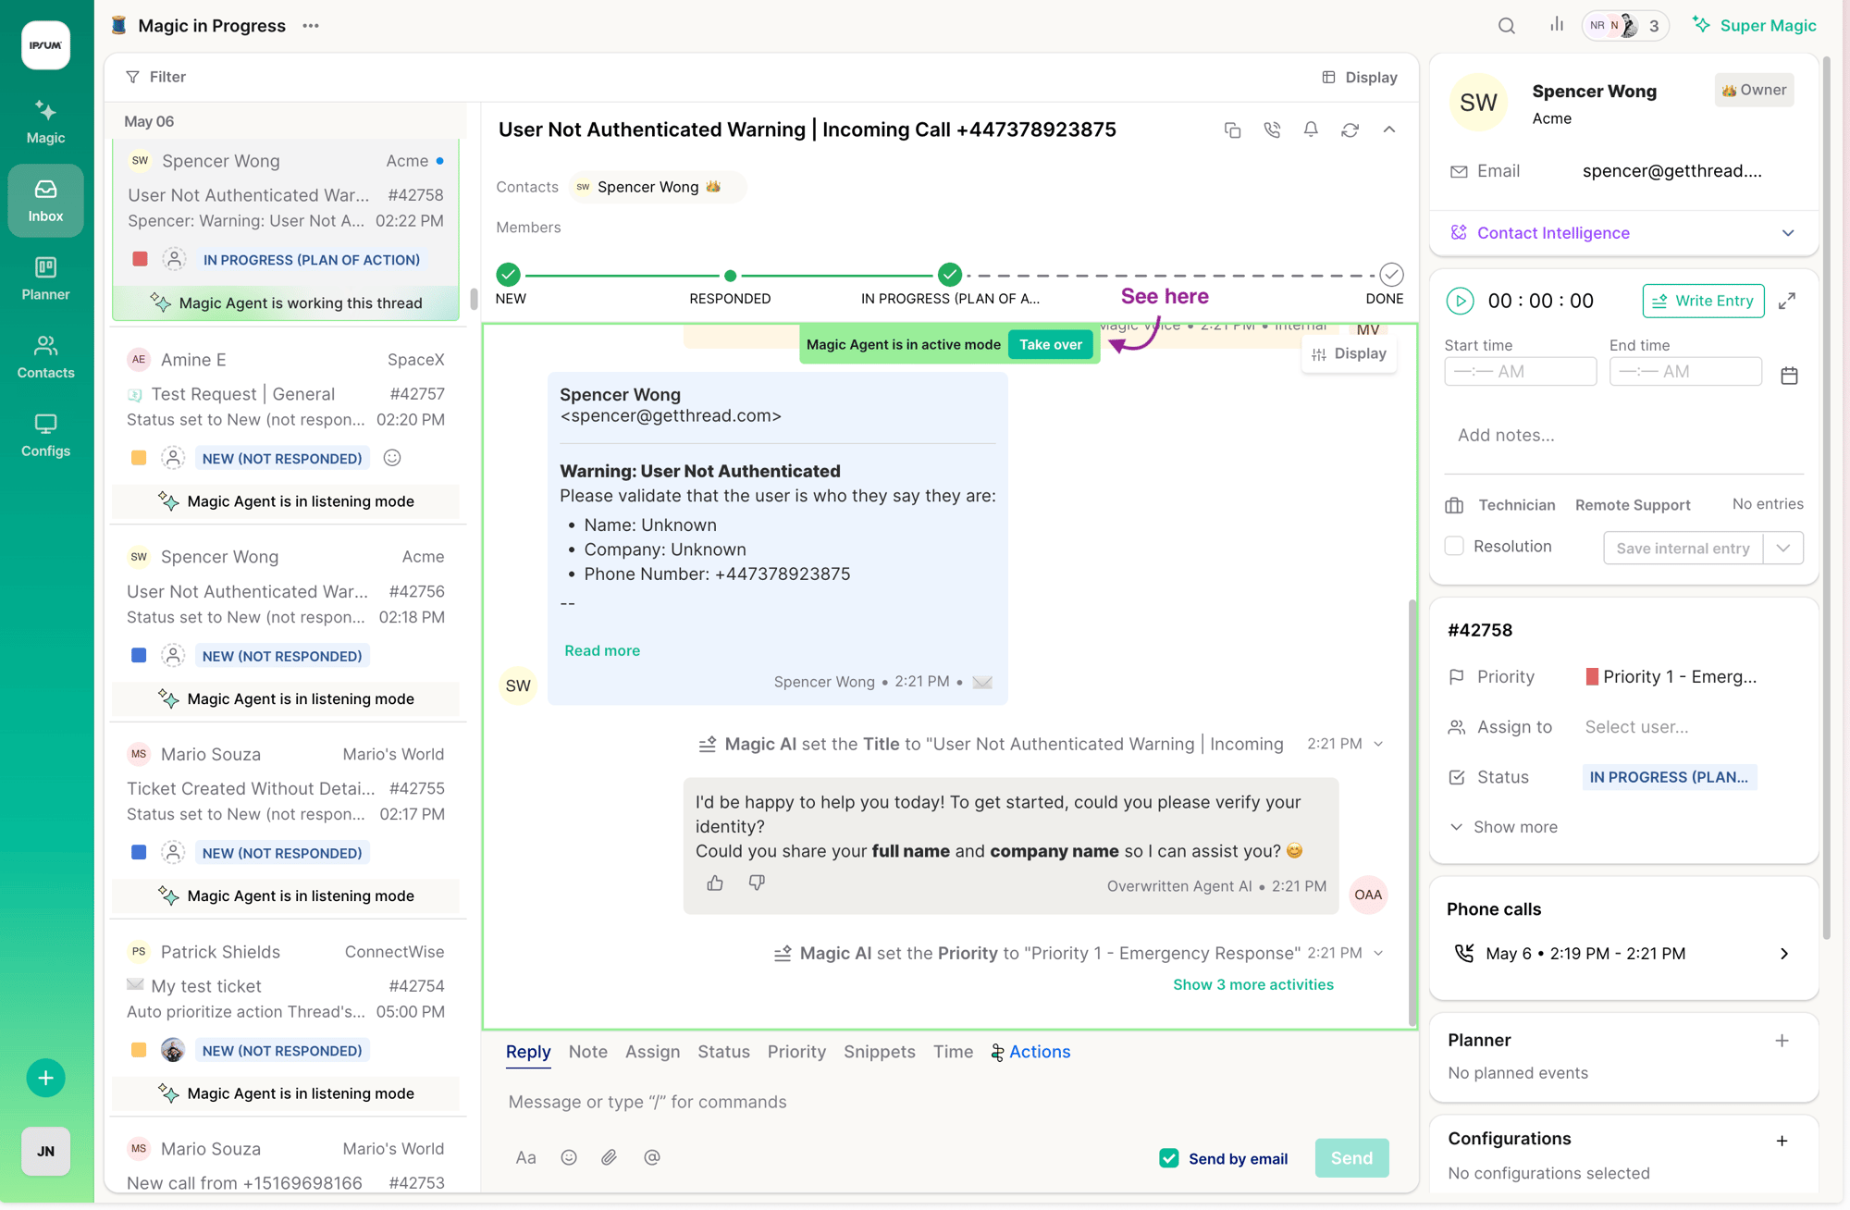Insert a mention with @ icon
1850x1210 pixels.
(652, 1157)
